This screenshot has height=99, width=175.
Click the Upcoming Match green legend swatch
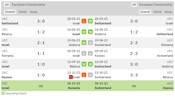[3, 93]
